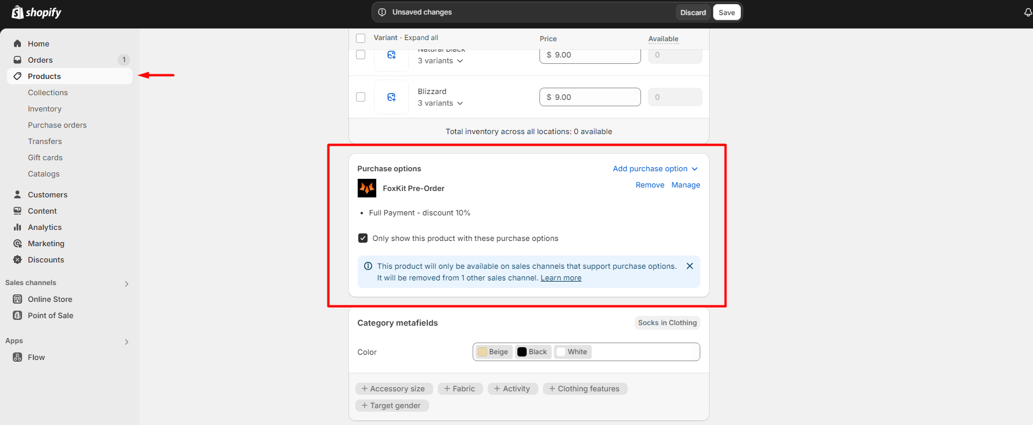Add image for Natural Black variant
Screen dimensions: 1033x425
[391, 55]
